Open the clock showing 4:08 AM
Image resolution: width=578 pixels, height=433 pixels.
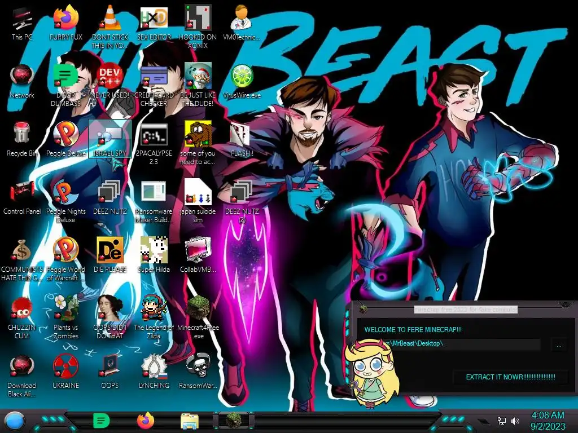point(548,421)
